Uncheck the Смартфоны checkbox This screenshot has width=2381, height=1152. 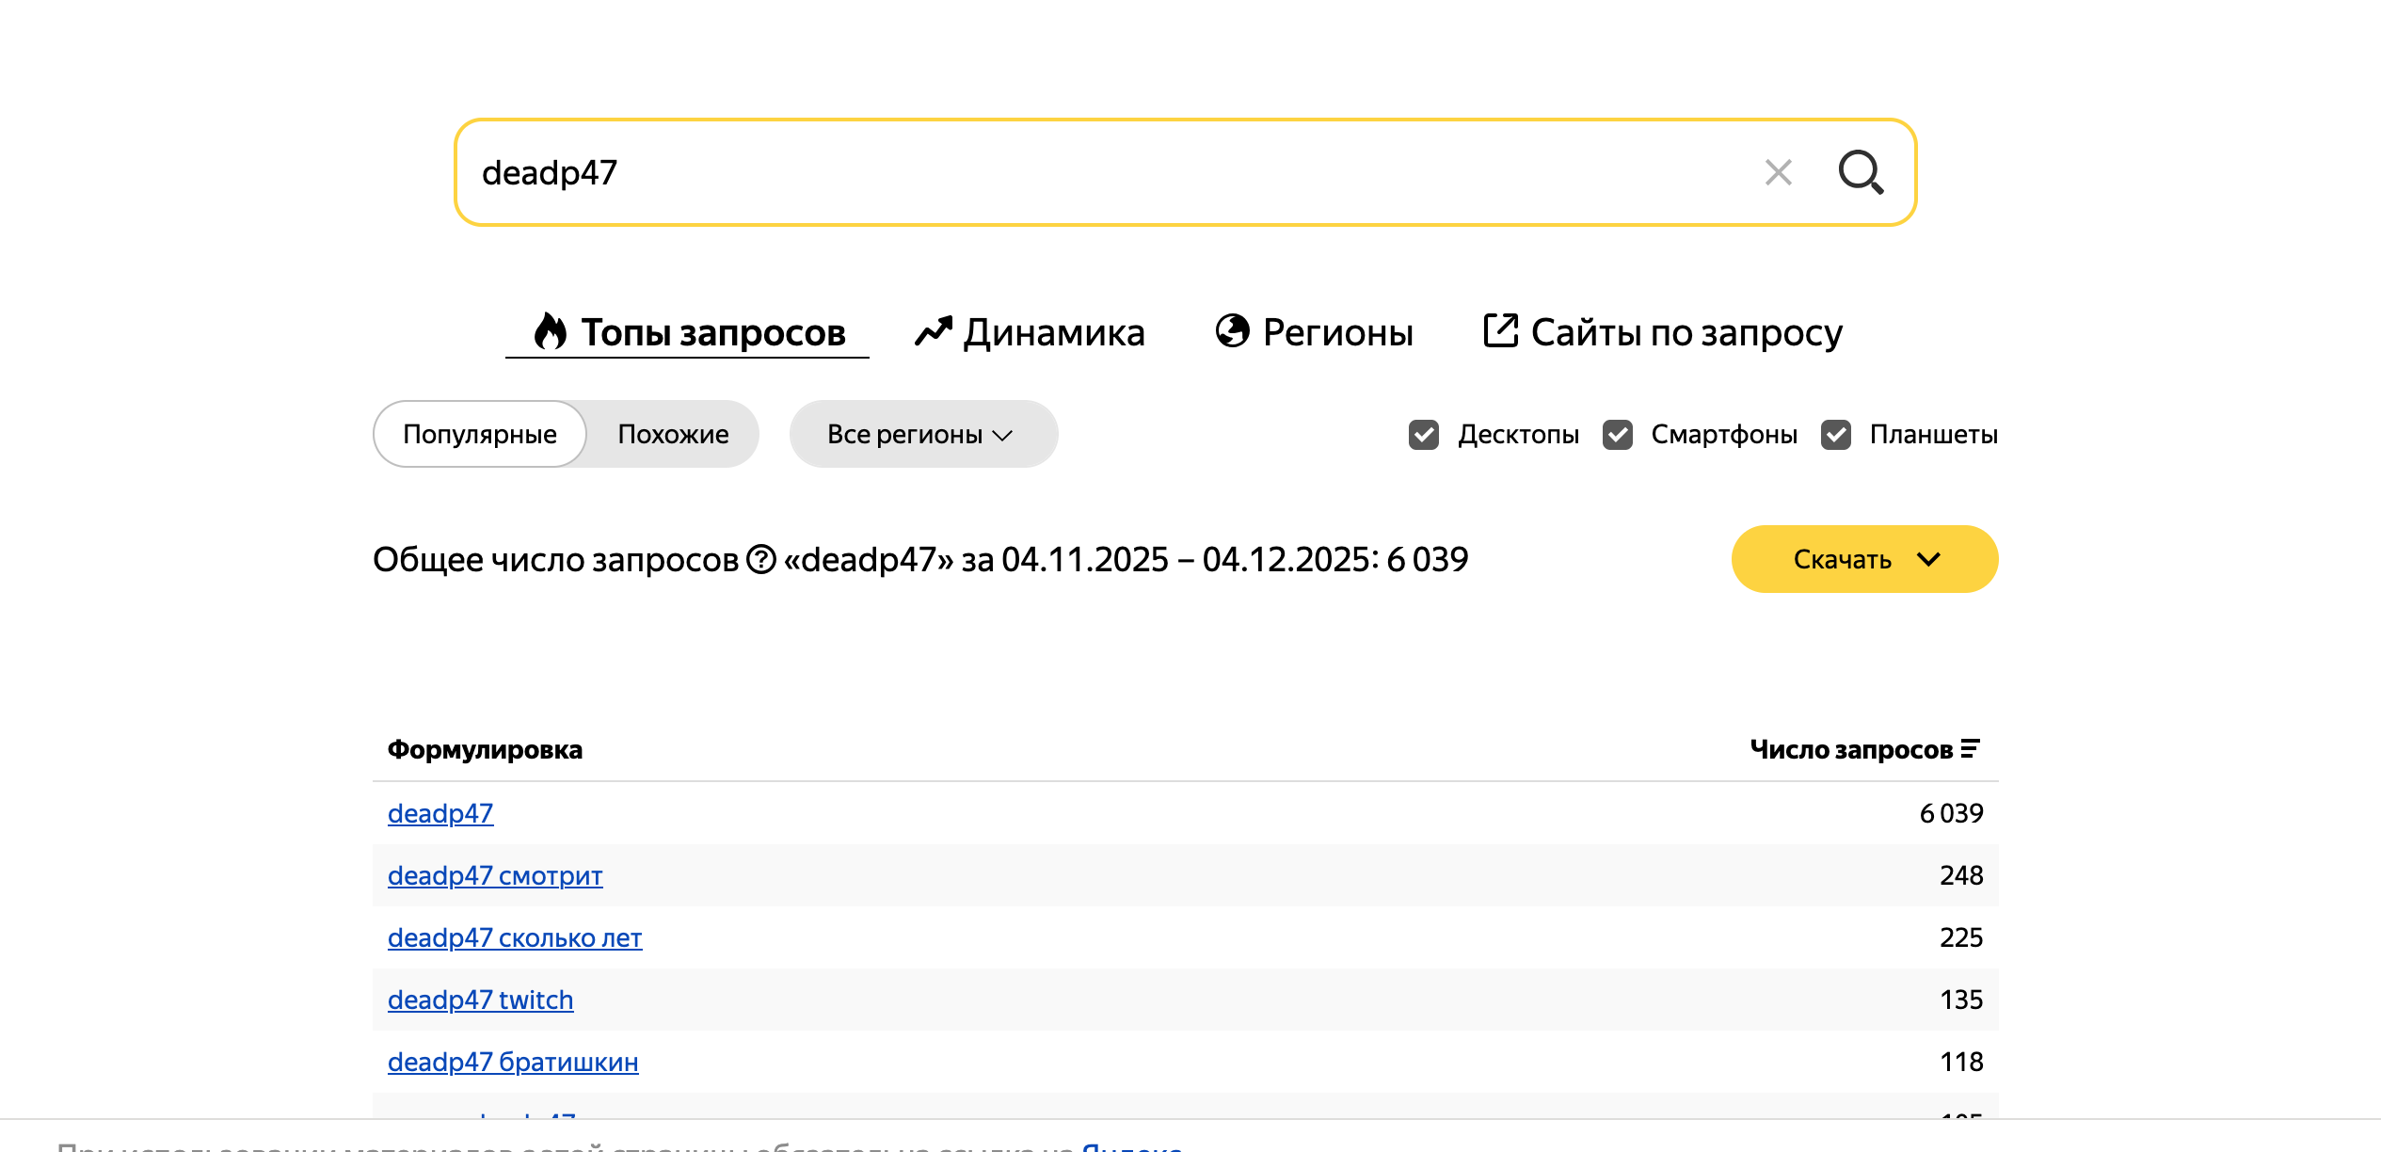(1618, 435)
